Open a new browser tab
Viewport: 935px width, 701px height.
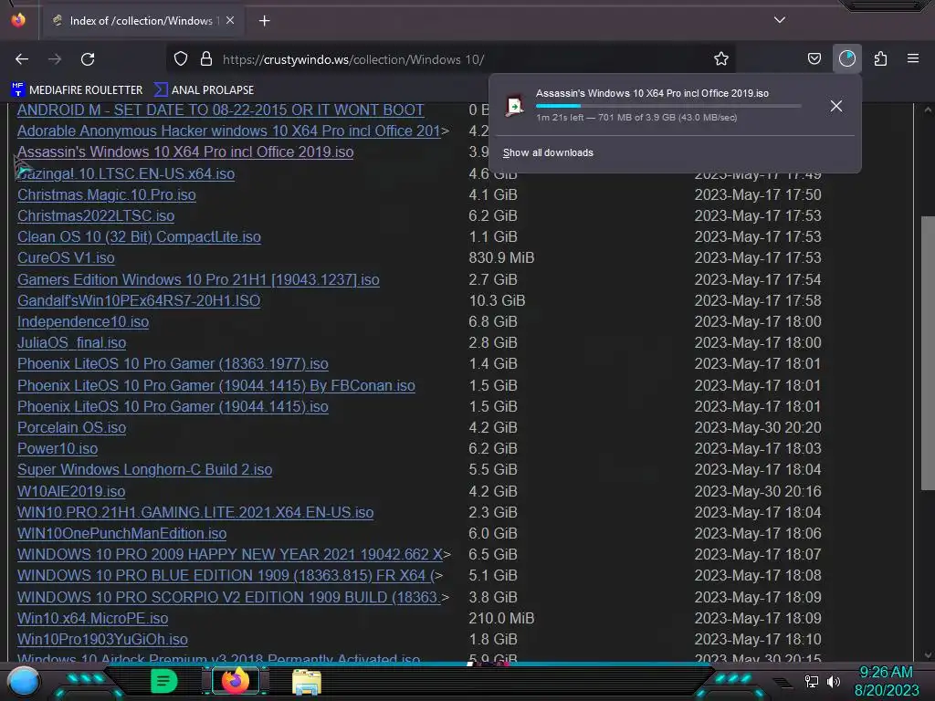264,21
